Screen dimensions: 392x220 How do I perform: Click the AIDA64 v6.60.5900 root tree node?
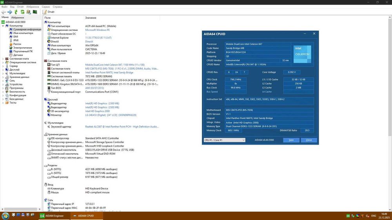click(x=15, y=22)
